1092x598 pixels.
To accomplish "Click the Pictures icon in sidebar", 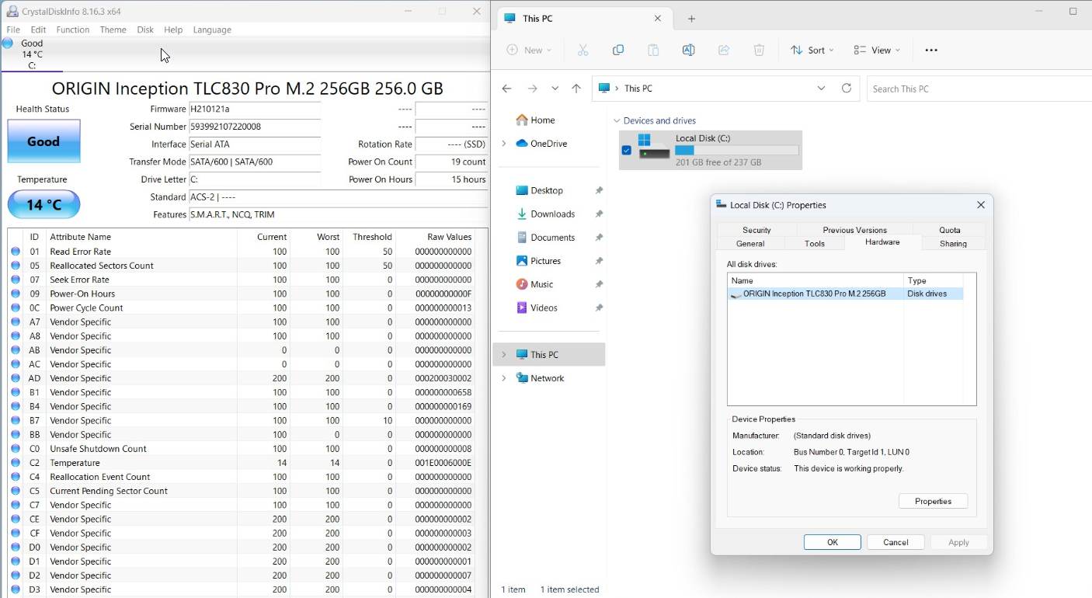I will click(522, 261).
